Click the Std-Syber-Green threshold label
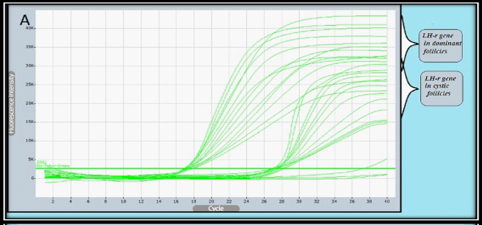Viewport: 482px width, 225px height. tap(53, 166)
